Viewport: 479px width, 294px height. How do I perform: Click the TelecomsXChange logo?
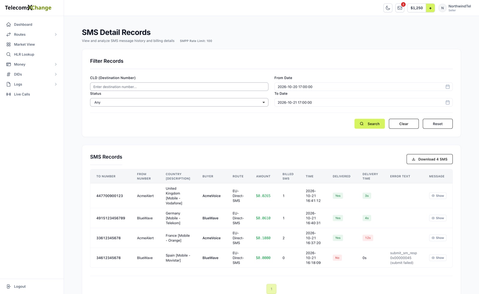(28, 8)
